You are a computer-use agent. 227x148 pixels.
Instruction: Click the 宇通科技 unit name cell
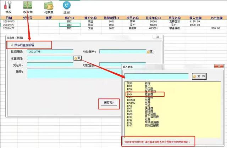175,28
